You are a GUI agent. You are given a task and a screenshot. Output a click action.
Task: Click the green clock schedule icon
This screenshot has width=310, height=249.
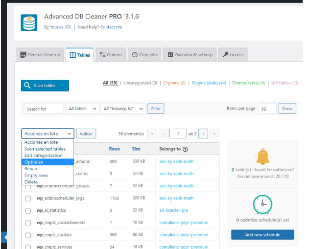pos(262,204)
